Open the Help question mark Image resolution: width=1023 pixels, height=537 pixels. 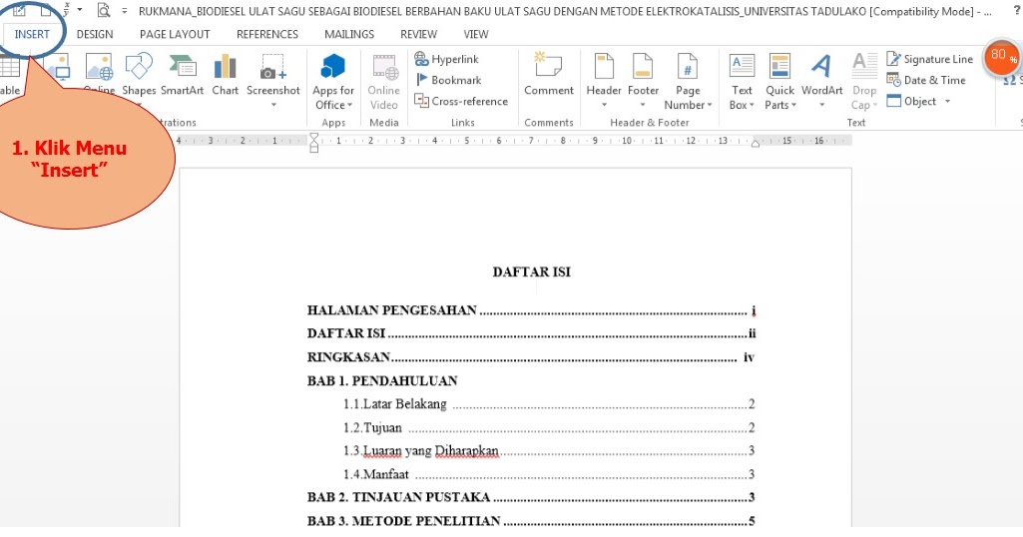tap(1017, 10)
